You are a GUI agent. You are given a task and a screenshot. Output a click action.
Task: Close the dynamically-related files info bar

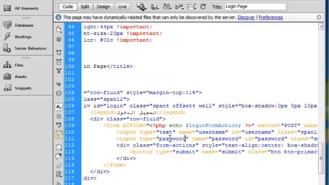click(319, 17)
